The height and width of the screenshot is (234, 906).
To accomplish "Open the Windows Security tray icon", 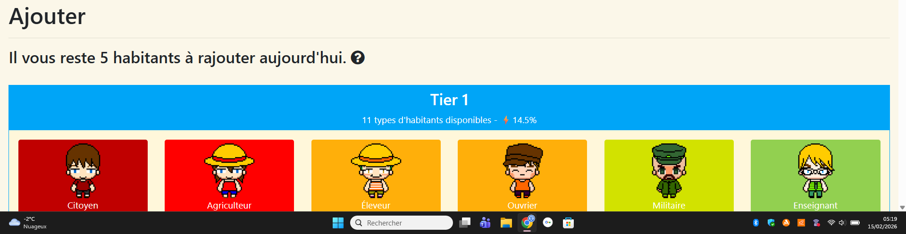I will point(771,223).
